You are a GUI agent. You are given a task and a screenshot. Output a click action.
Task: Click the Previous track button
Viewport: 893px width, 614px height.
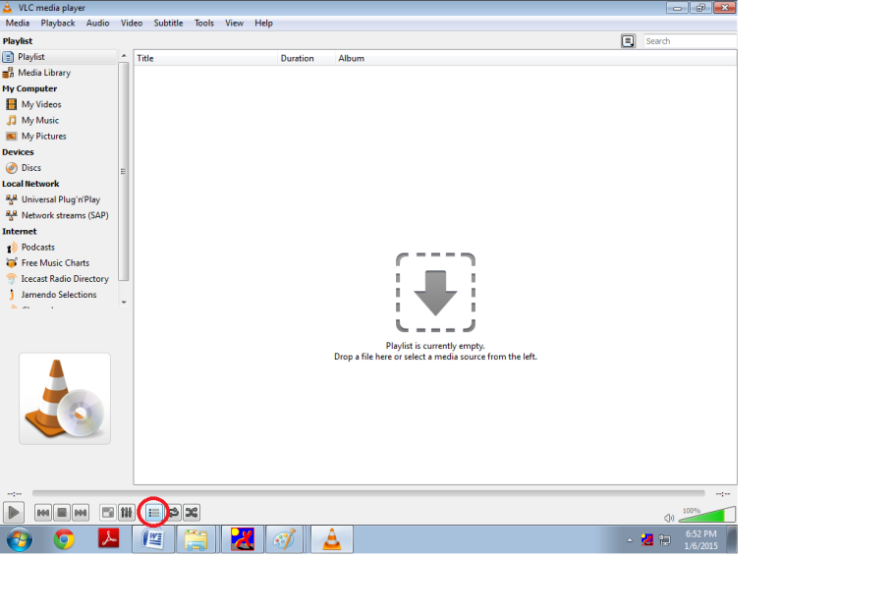click(x=43, y=513)
